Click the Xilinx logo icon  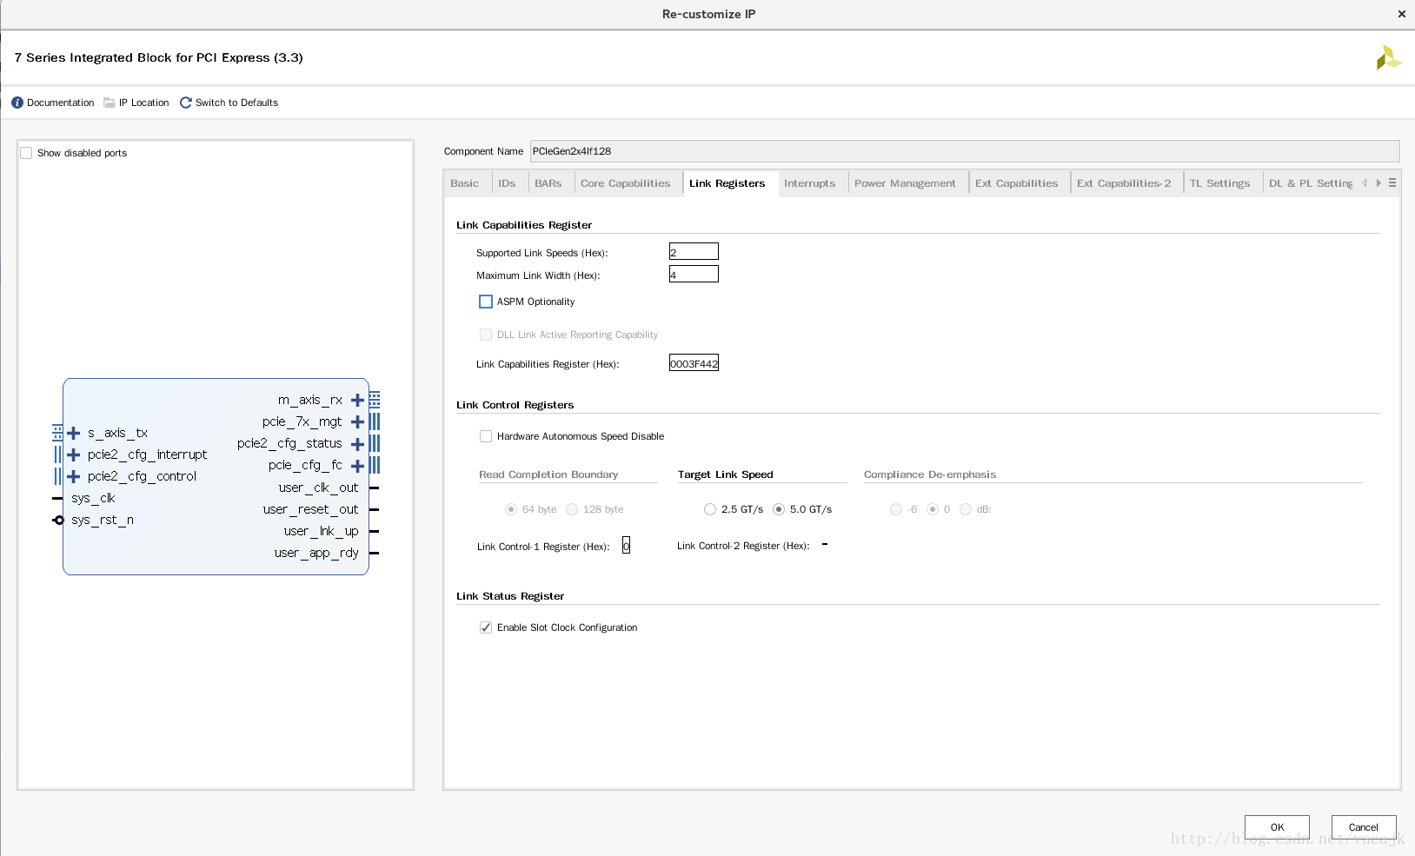[1388, 57]
